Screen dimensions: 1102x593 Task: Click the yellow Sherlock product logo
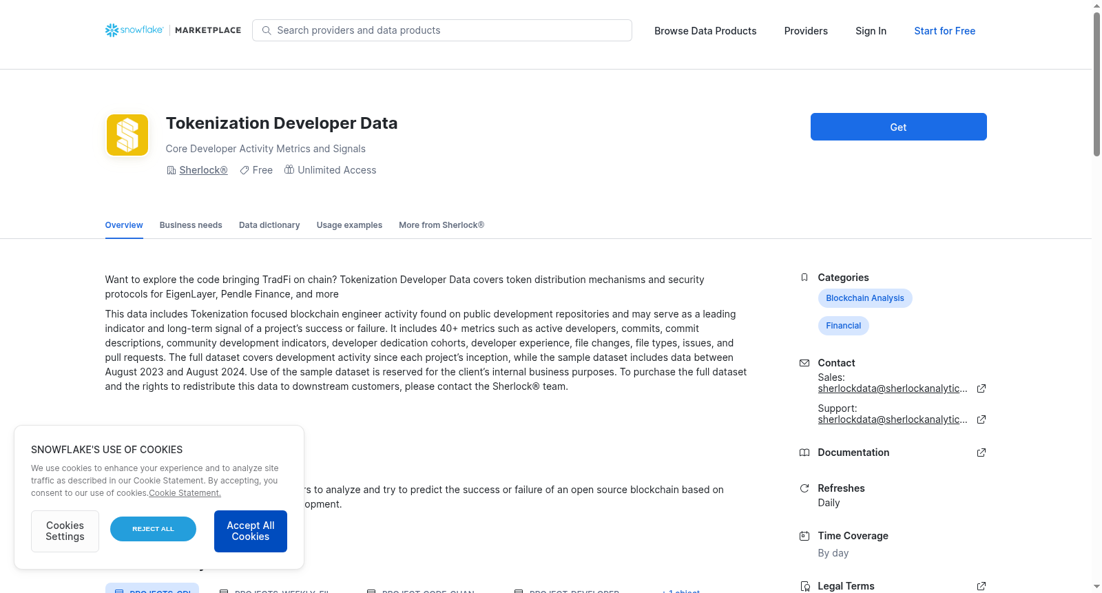pos(127,135)
